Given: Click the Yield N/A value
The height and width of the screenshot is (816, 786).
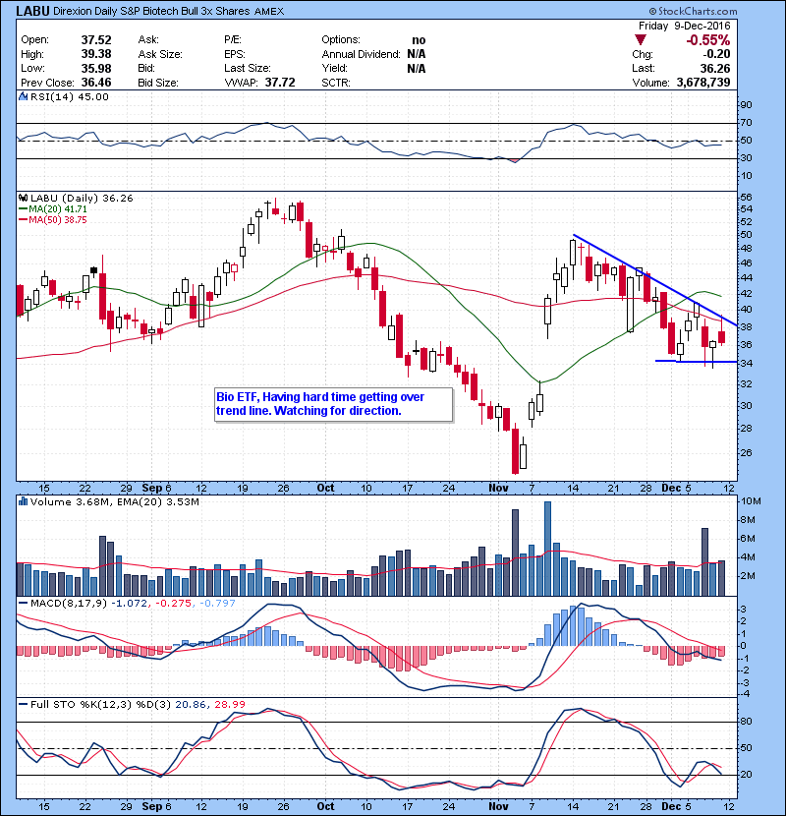Looking at the screenshot, I should [x=417, y=68].
